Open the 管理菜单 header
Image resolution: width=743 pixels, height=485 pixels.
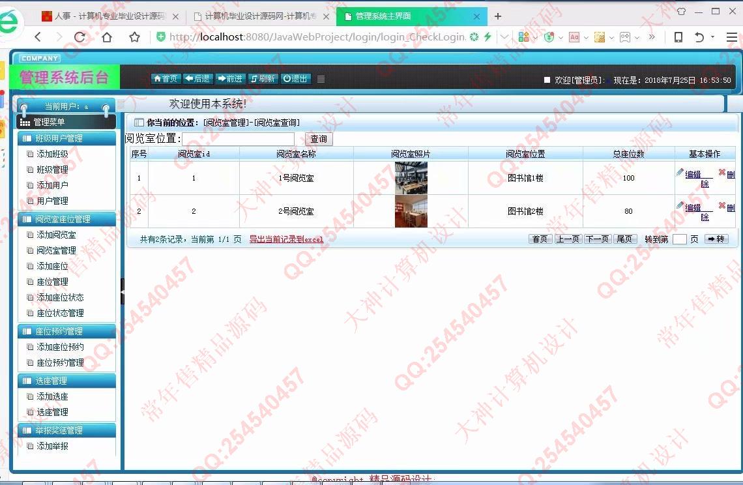click(x=66, y=123)
